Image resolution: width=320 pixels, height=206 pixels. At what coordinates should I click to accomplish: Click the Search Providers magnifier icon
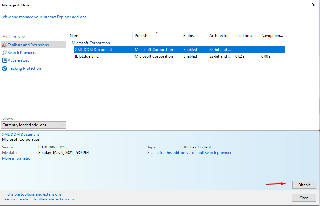[x=5, y=53]
